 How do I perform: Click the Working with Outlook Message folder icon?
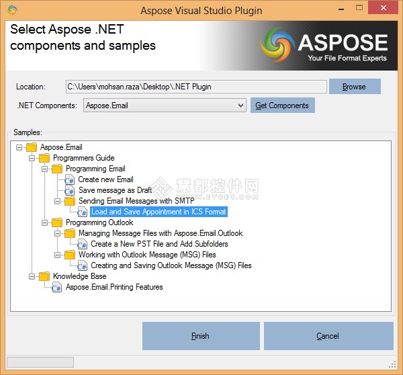coord(70,255)
